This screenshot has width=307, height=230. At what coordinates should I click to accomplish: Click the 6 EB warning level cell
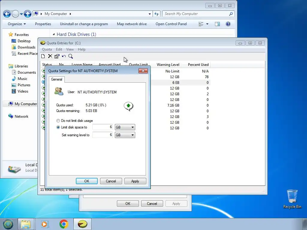176,83
